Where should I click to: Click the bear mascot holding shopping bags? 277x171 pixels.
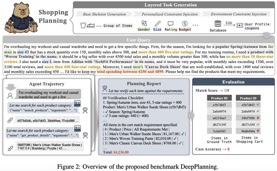click(x=21, y=18)
